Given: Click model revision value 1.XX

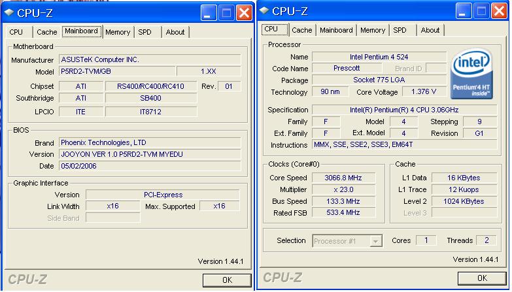Looking at the screenshot, I should 209,71.
